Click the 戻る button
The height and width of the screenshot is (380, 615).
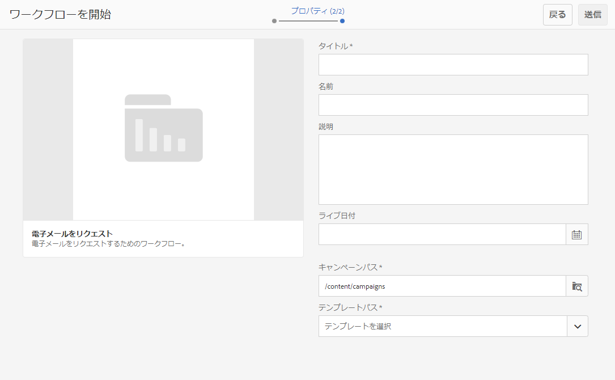557,15
